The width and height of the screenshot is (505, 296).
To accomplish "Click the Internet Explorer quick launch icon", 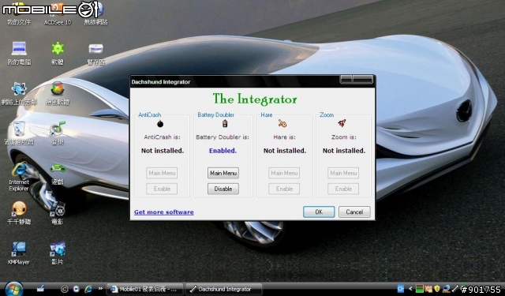I will coord(88,289).
